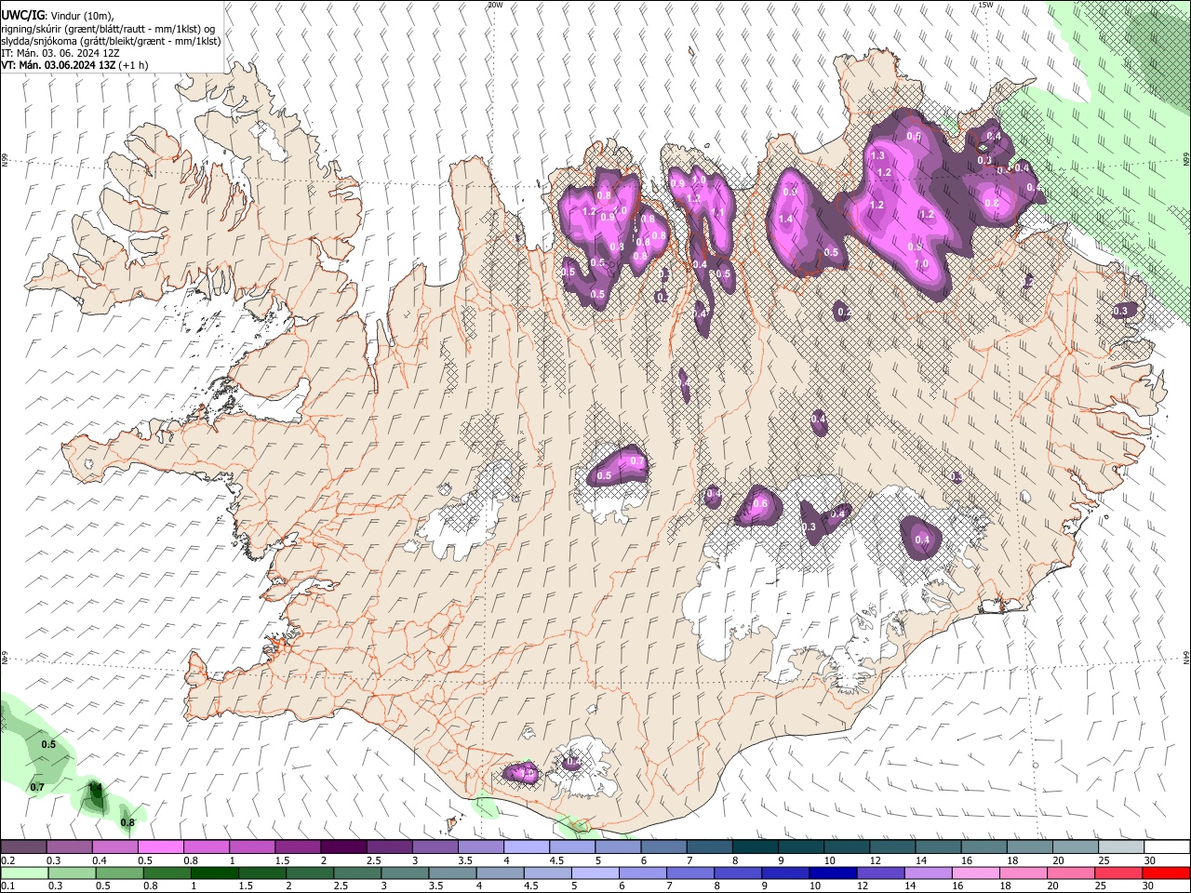Screen dimensions: 1191x893
Task: Click the 'Vindur (10m)' header text
Action: 82,15
